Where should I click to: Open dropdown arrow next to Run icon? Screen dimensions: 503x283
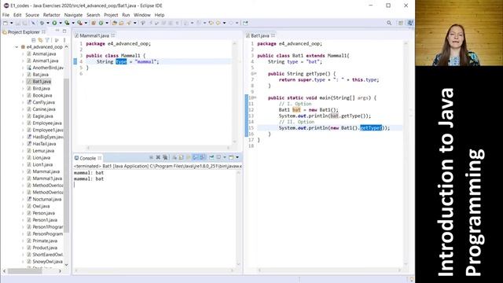61,23
